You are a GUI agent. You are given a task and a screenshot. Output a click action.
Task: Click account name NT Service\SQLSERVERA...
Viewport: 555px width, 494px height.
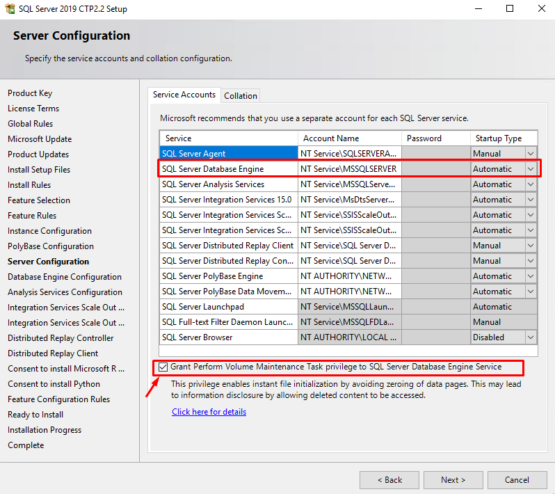[x=350, y=154]
